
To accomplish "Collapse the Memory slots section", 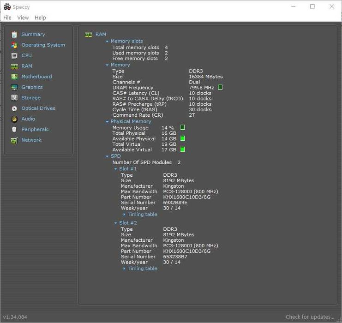I will coord(107,41).
